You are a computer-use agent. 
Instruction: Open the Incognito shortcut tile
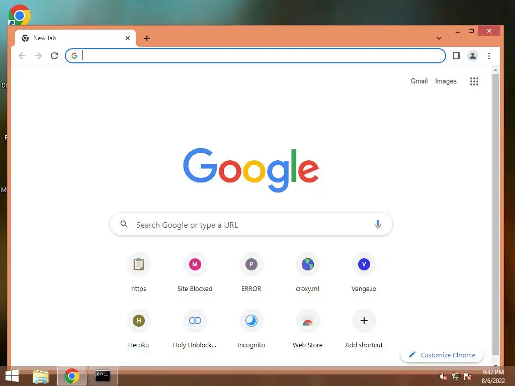[251, 329]
